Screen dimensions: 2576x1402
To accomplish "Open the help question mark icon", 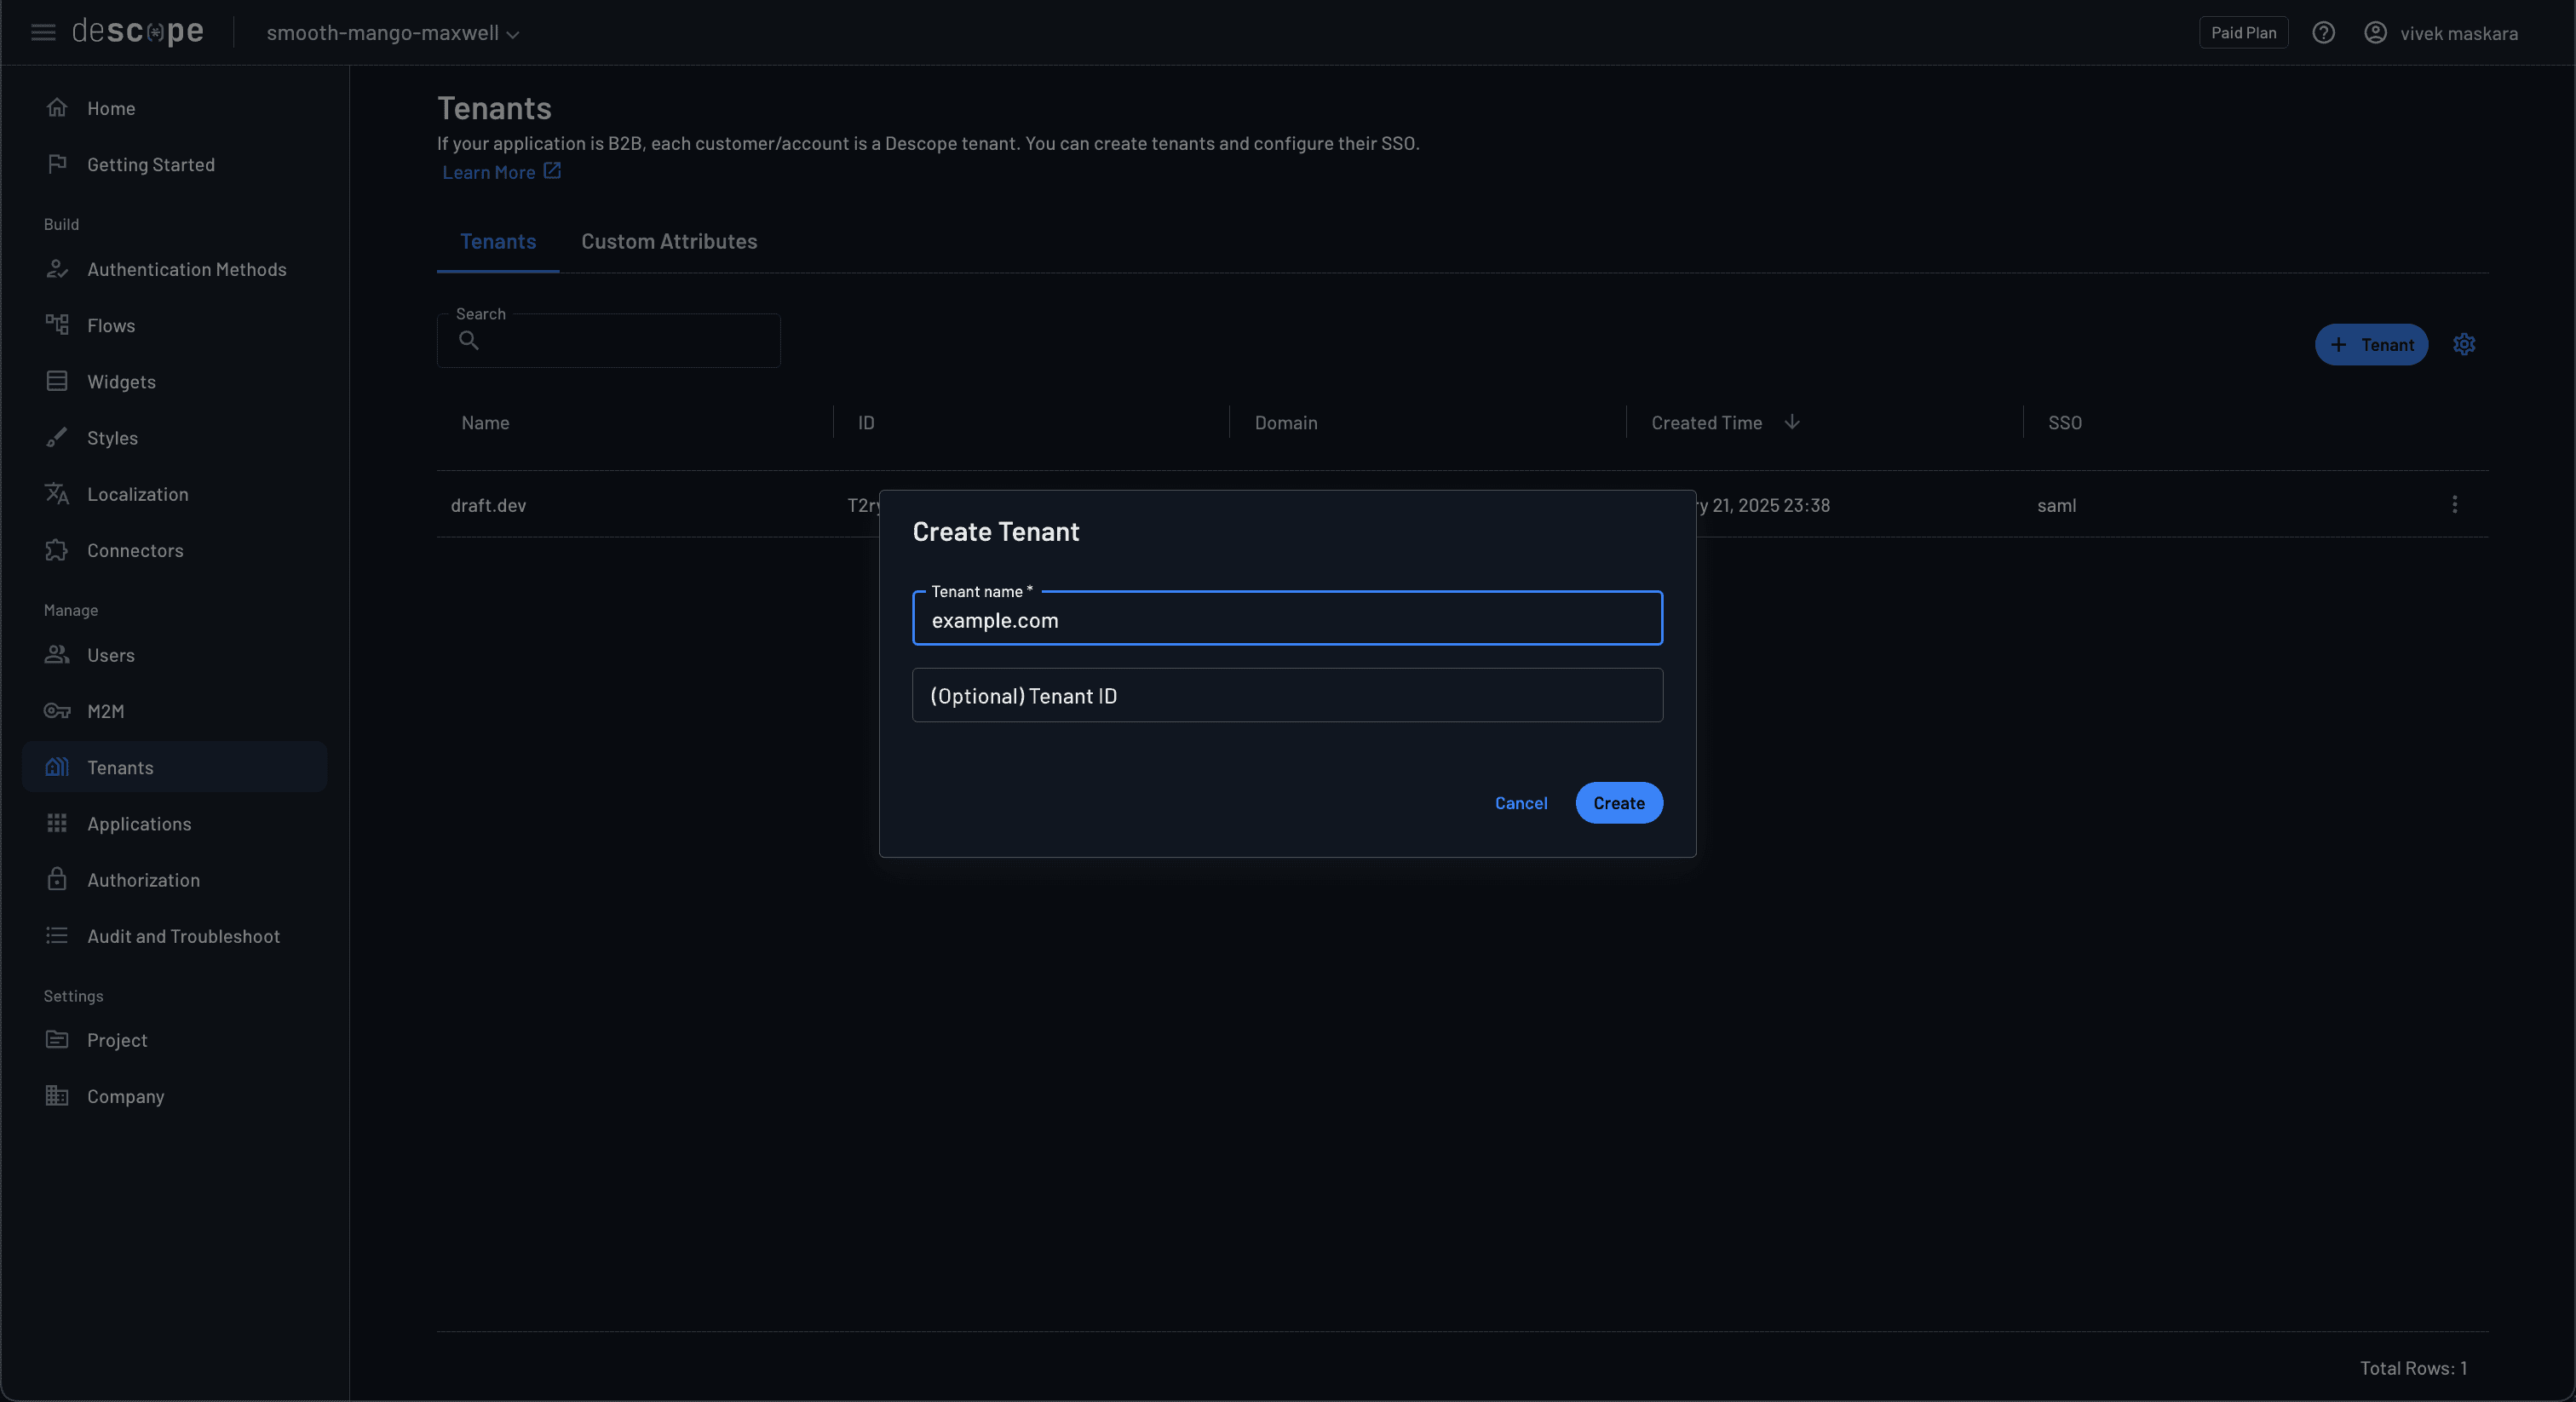I will 2323,33.
